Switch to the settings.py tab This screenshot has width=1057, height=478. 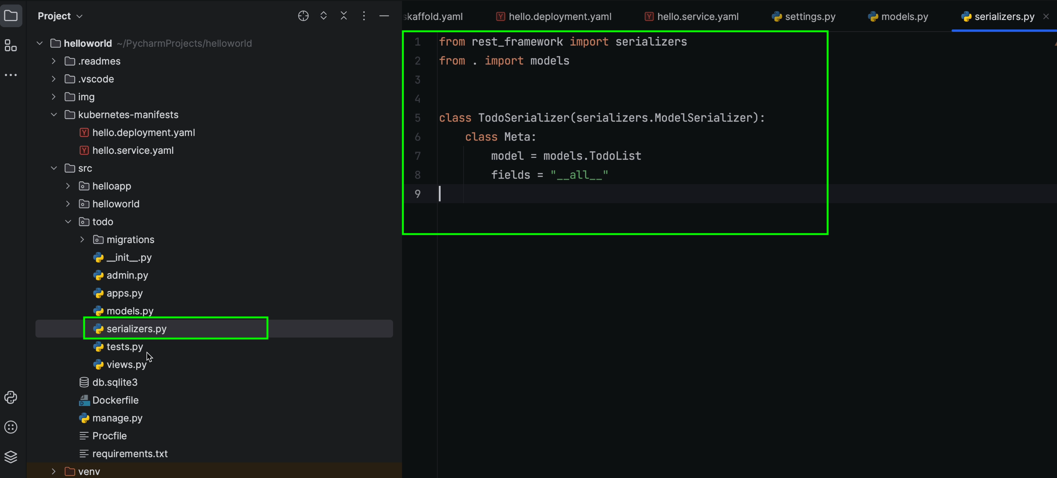point(803,16)
